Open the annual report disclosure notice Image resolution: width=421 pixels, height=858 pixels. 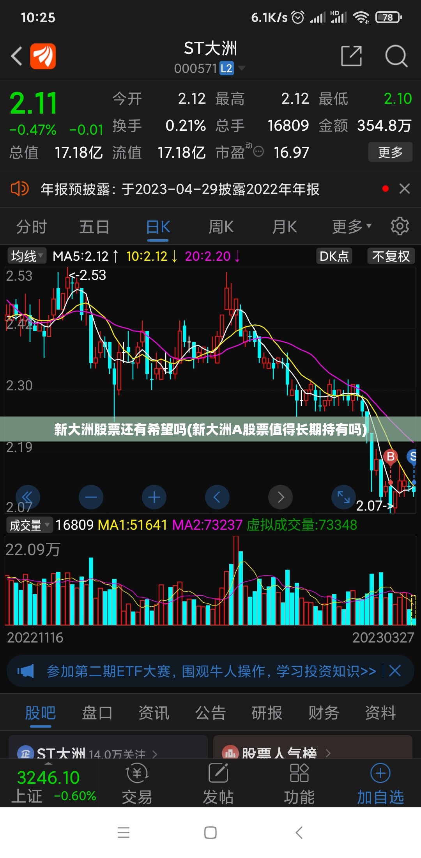(180, 189)
